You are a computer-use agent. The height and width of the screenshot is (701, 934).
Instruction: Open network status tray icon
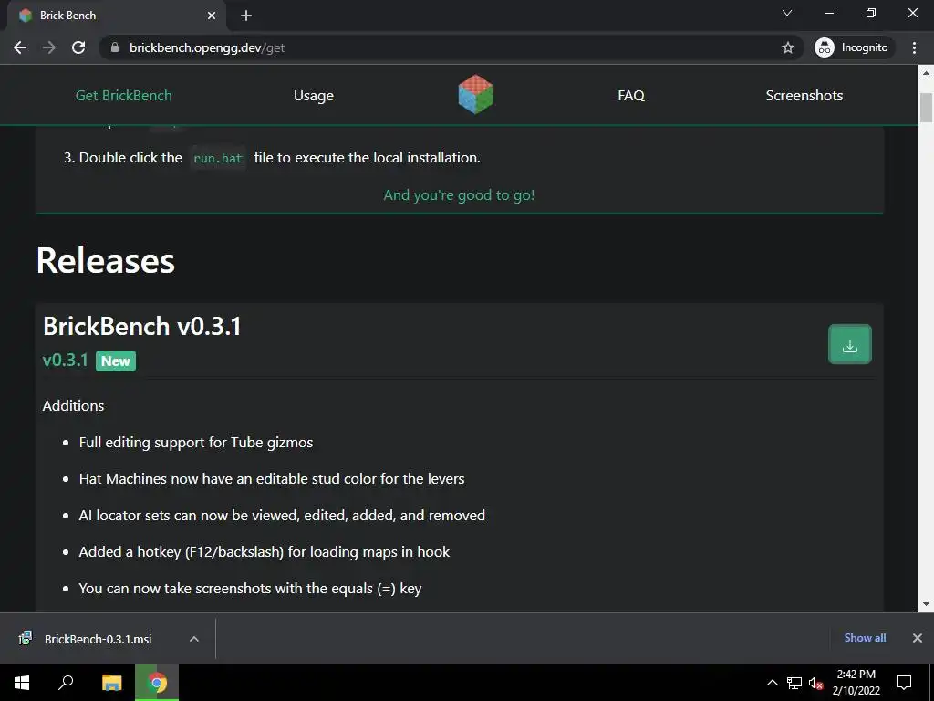pyautogui.click(x=794, y=683)
